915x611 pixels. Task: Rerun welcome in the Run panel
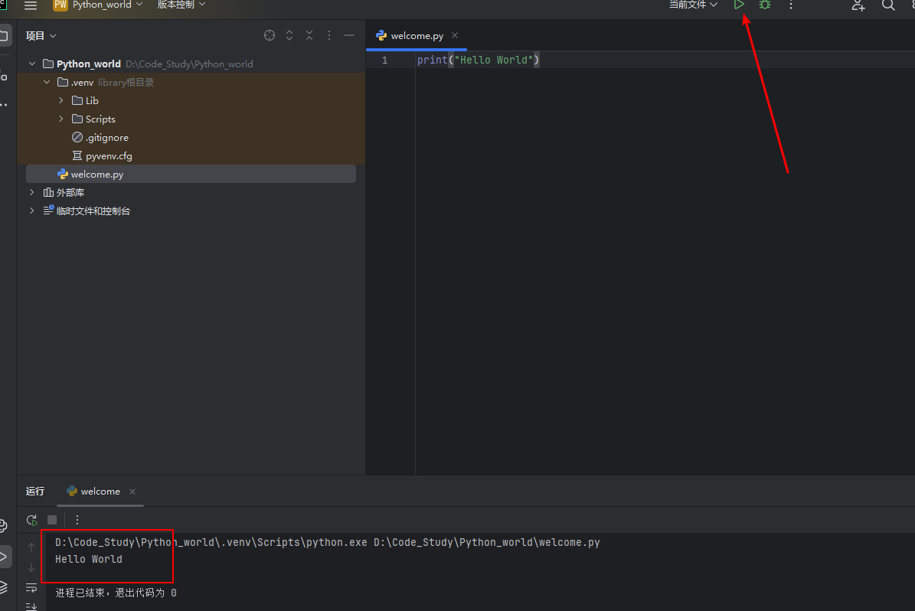coord(31,520)
